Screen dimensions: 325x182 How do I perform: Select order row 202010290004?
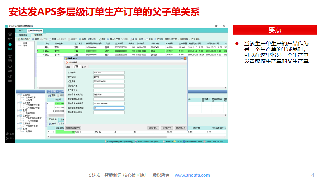coord(132,47)
